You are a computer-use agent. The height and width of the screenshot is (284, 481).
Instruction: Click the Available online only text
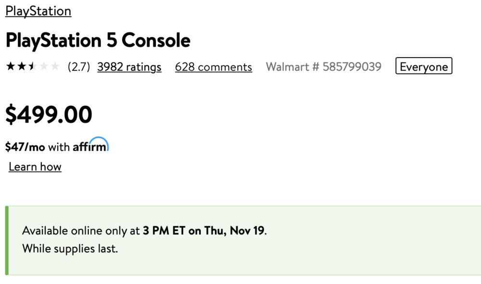pos(81,231)
